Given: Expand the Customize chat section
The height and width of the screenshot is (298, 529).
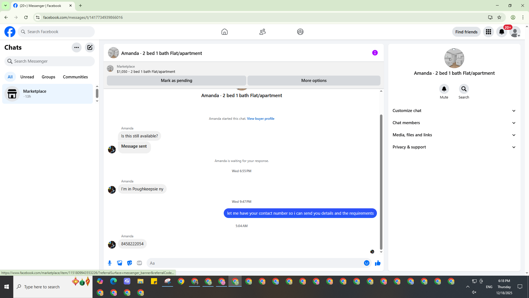Looking at the screenshot, I should click(454, 111).
